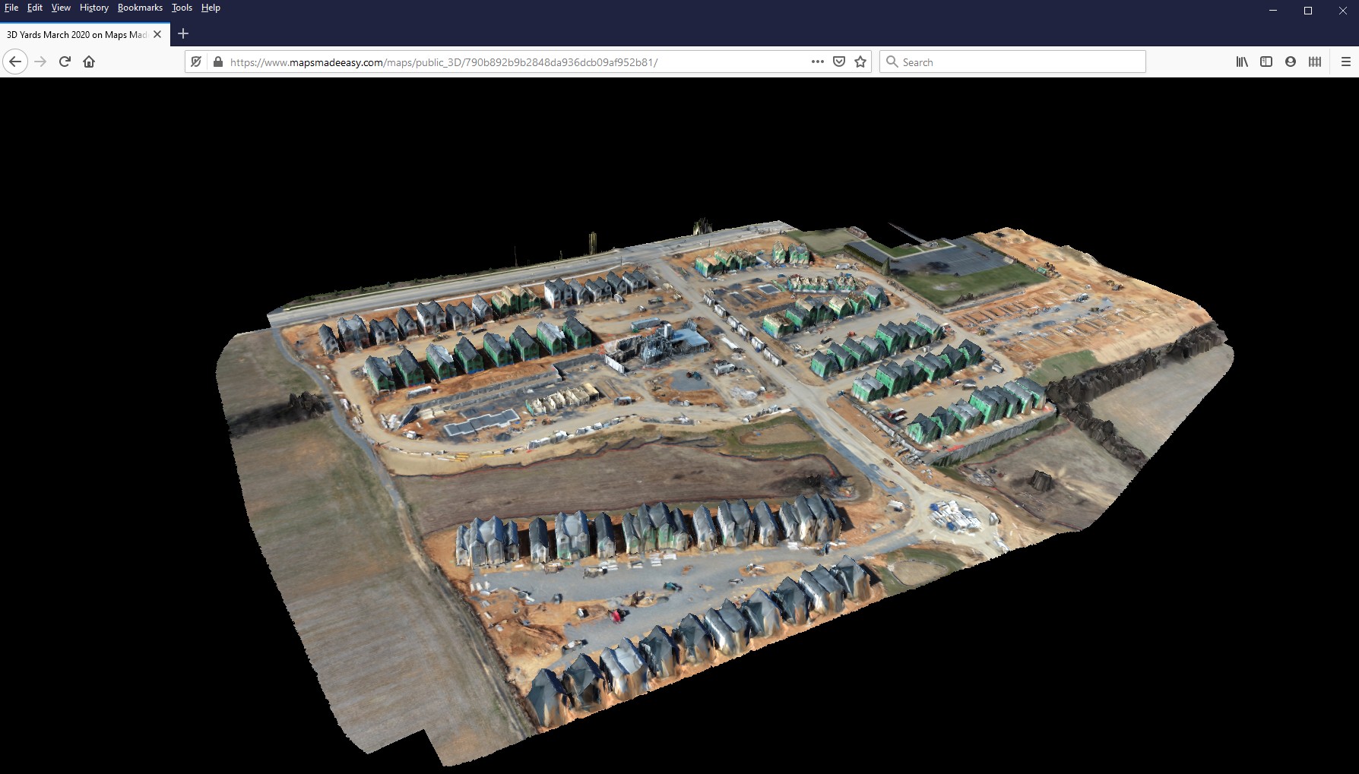Screen dimensions: 1359x774
Task: Open the History menu
Action: (x=94, y=8)
